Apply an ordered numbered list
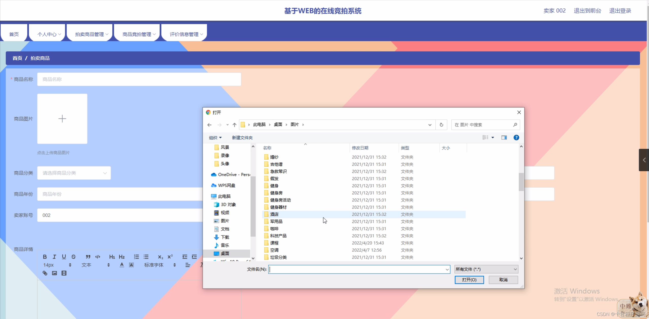649x319 pixels. point(136,257)
